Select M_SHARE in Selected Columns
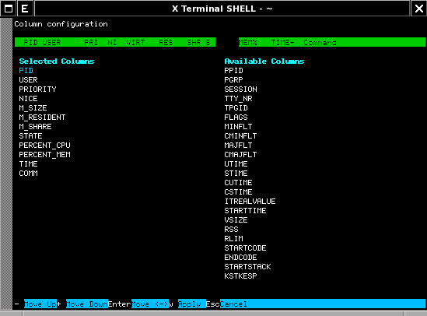Viewport: 427px width, 316px height. [36, 126]
